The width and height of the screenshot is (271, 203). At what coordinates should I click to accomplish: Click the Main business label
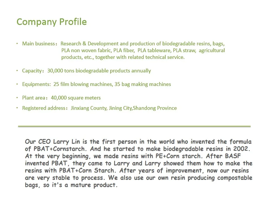pyautogui.click(x=39, y=44)
